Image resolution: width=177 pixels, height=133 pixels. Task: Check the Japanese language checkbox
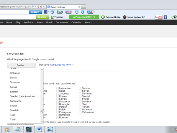tap(58, 94)
